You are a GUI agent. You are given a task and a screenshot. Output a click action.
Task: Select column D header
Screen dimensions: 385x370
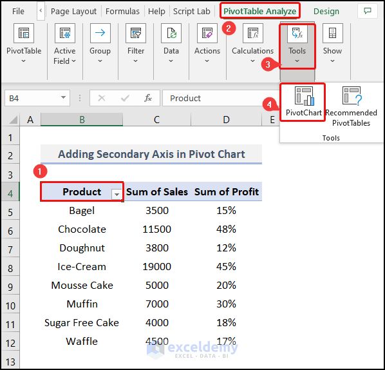click(226, 120)
